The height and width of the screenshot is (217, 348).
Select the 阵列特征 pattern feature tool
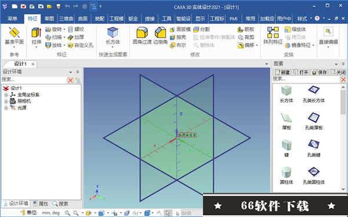click(x=273, y=35)
